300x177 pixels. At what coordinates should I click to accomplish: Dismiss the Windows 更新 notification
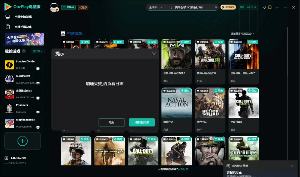pos(292,166)
